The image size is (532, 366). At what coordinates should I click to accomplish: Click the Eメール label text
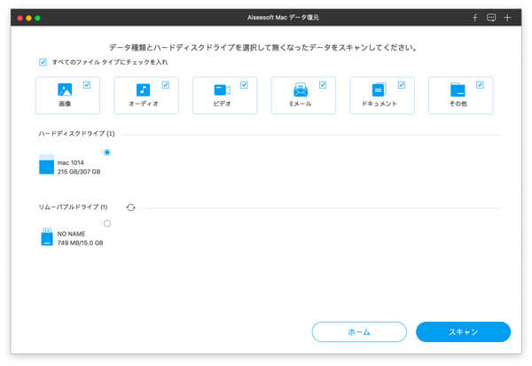coord(301,104)
